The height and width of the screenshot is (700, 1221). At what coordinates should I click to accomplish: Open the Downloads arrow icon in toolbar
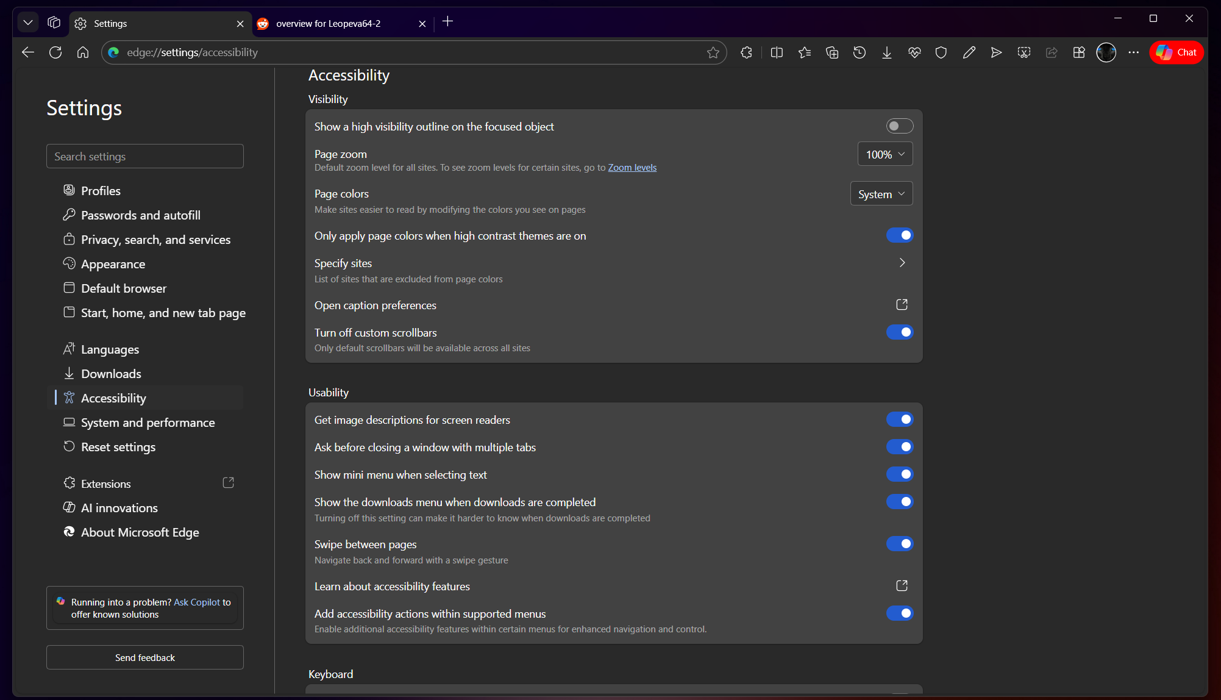[887, 52]
